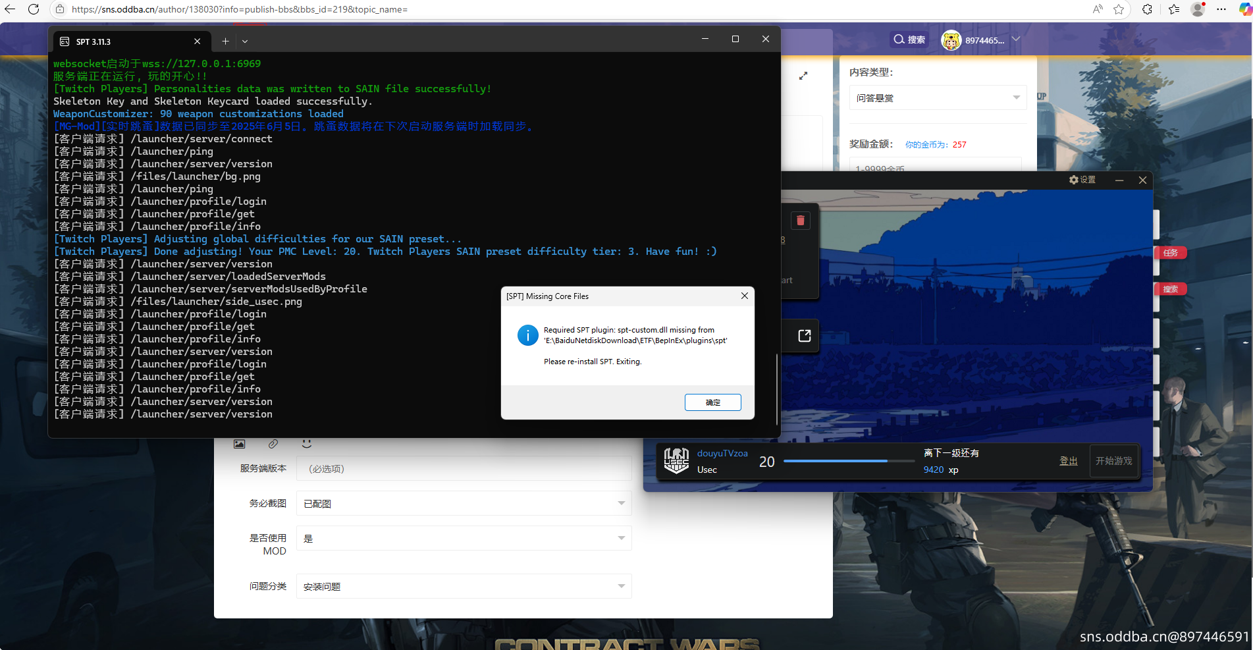Click the browser address bar URL
This screenshot has height=650, width=1253.
240,9
